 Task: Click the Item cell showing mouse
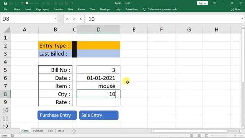[98, 86]
